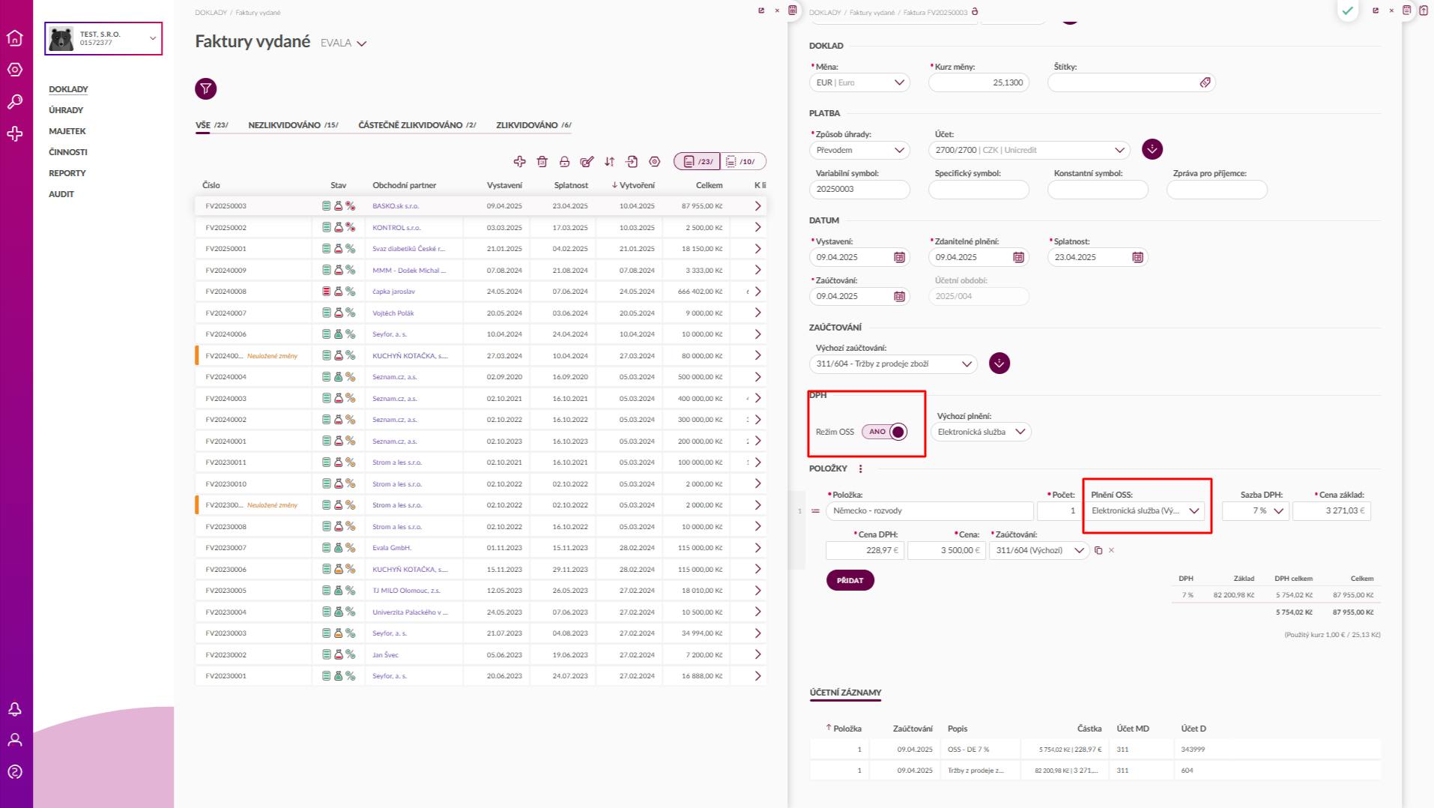The height and width of the screenshot is (808, 1434).
Task: Click the Variabilní symbol 20250003 field
Action: coord(859,189)
